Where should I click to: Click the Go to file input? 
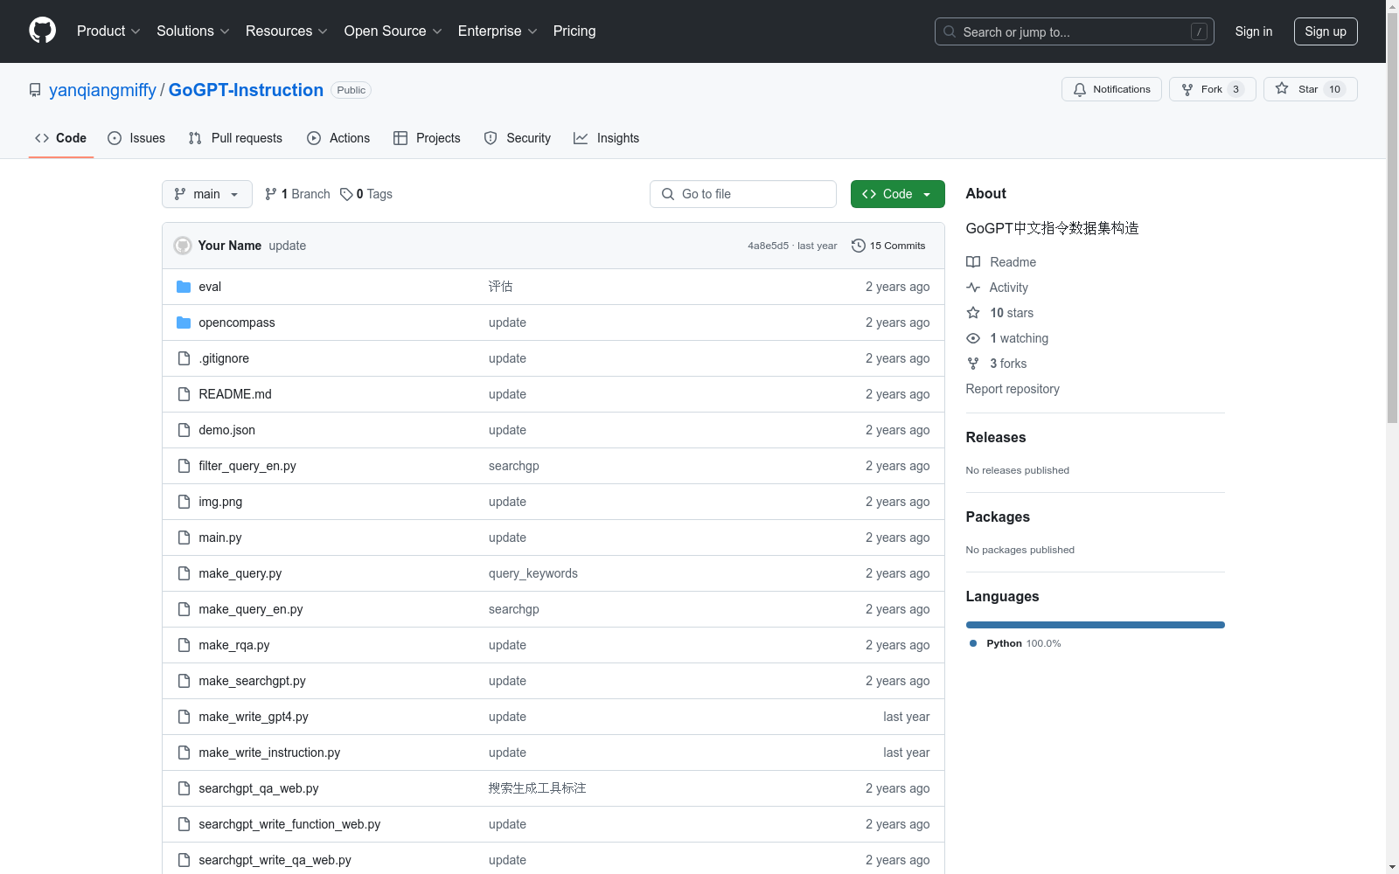pyautogui.click(x=743, y=194)
